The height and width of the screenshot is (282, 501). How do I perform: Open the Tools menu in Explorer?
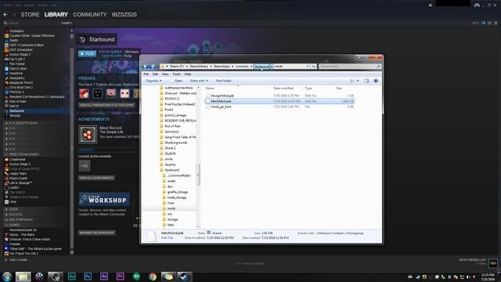click(x=176, y=74)
